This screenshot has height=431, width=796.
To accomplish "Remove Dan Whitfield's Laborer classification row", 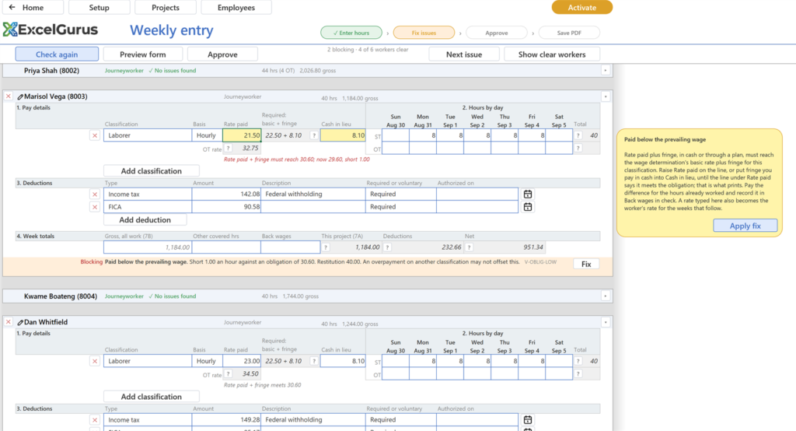I will (x=94, y=361).
